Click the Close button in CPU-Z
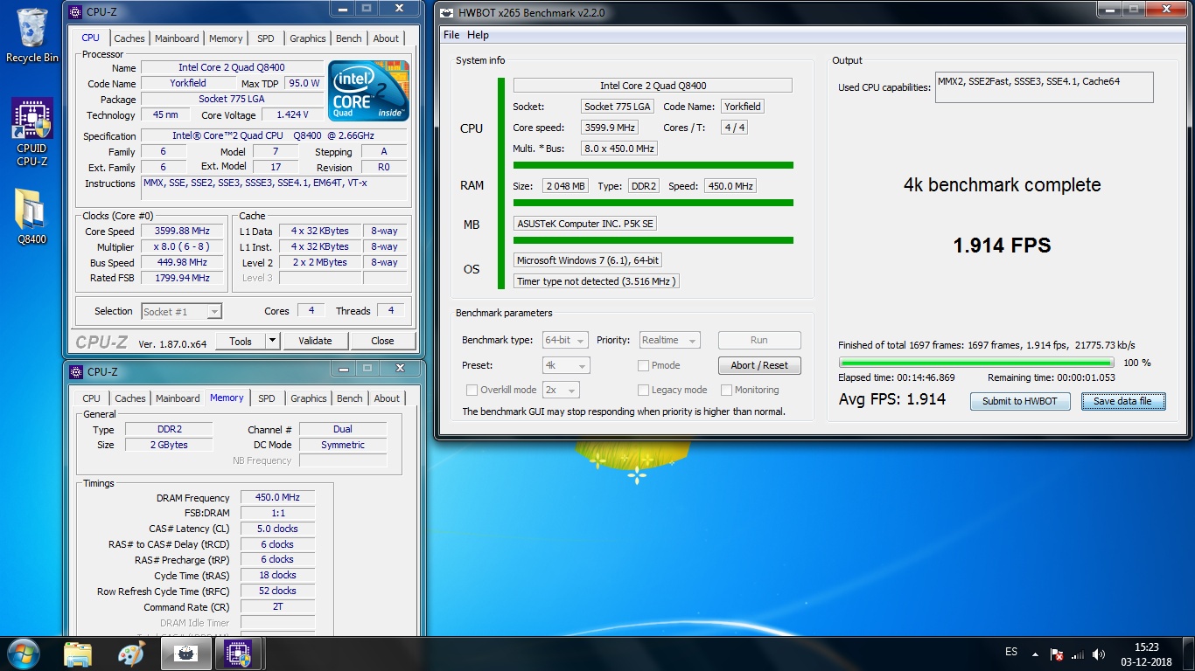The height and width of the screenshot is (671, 1195). tap(382, 341)
